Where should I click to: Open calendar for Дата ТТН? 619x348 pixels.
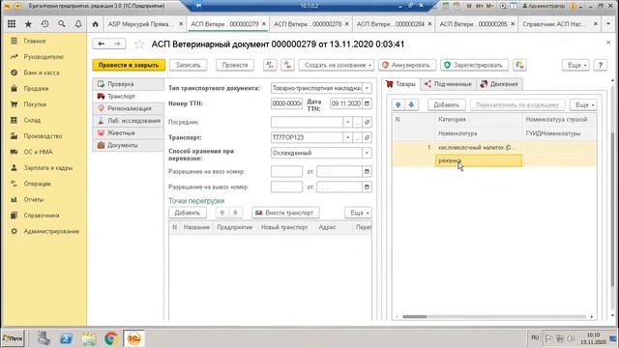[x=367, y=103]
